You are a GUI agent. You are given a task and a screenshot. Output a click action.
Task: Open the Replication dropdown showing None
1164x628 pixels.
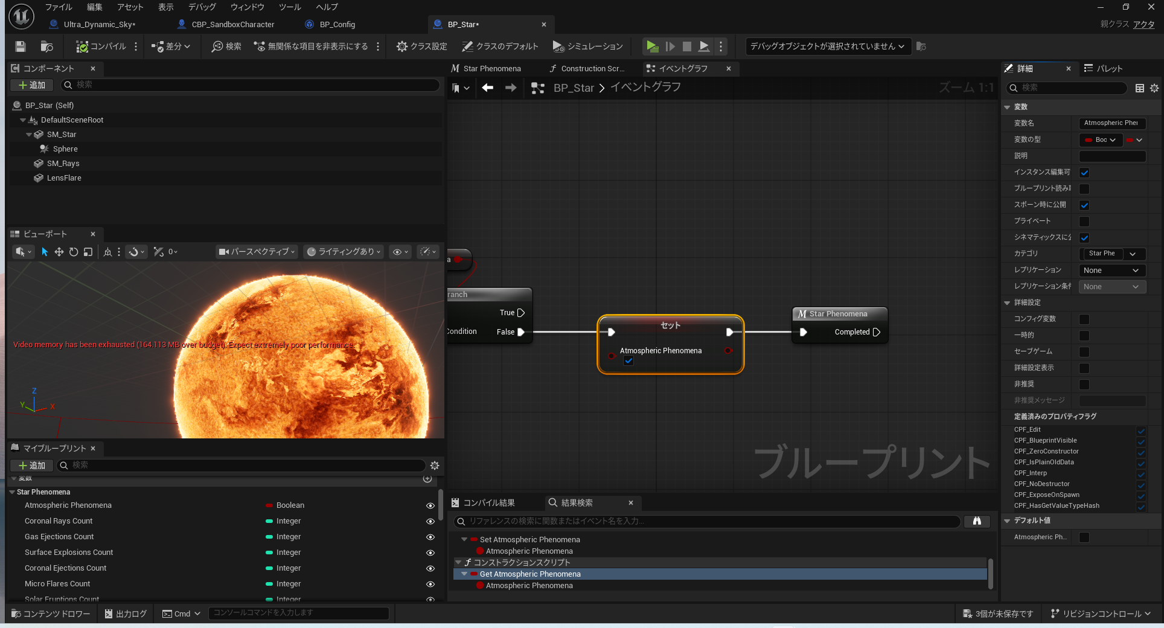[1111, 271]
